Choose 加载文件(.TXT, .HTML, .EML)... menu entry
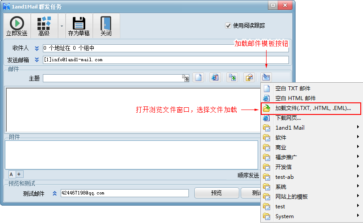The width and height of the screenshot is (363, 224). (311, 108)
